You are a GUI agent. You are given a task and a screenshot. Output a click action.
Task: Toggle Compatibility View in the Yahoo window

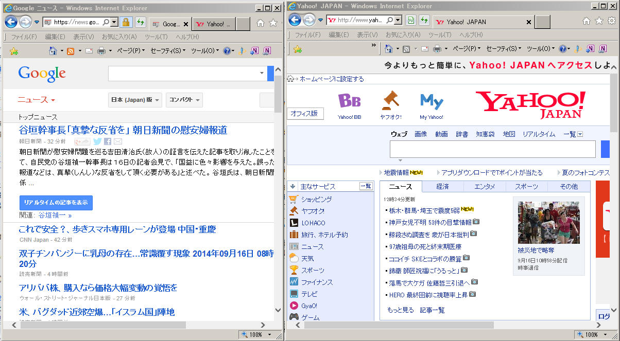click(411, 21)
